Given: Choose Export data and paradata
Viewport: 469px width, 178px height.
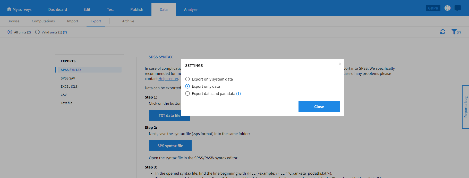Looking at the screenshot, I should (187, 94).
